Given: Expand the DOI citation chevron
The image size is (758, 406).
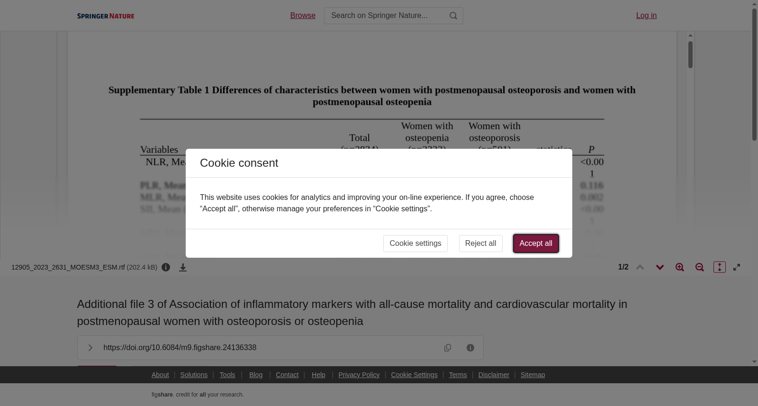Looking at the screenshot, I should click(90, 348).
